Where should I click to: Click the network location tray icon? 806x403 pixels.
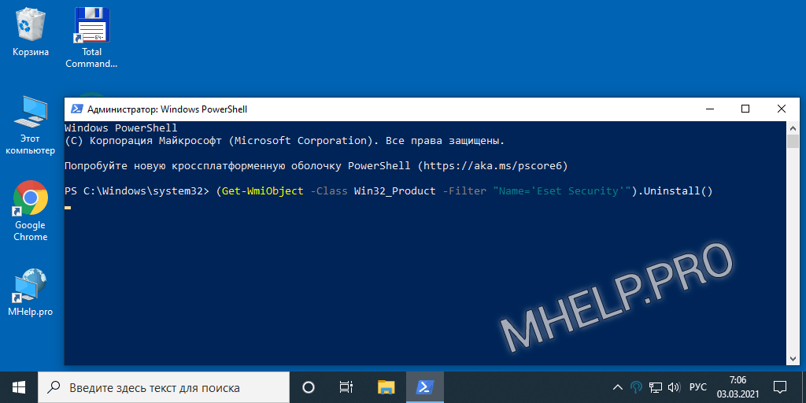pos(636,387)
